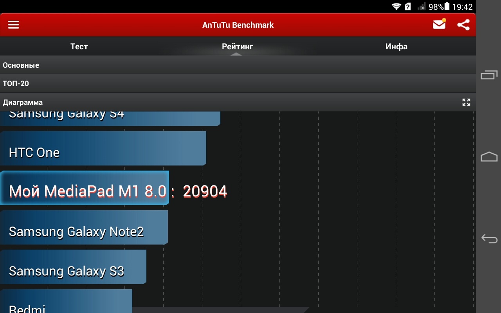Tap the AnTuTu Benchmark title
The width and height of the screenshot is (501, 313).
(x=238, y=25)
